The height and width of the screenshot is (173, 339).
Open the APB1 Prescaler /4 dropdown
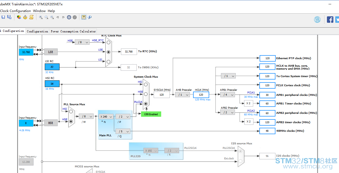[x=227, y=95]
